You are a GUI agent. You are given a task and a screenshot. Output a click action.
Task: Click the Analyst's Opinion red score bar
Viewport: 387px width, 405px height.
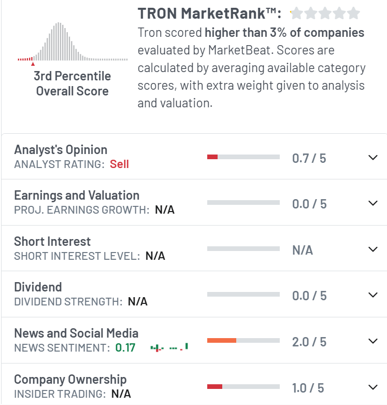[212, 157]
